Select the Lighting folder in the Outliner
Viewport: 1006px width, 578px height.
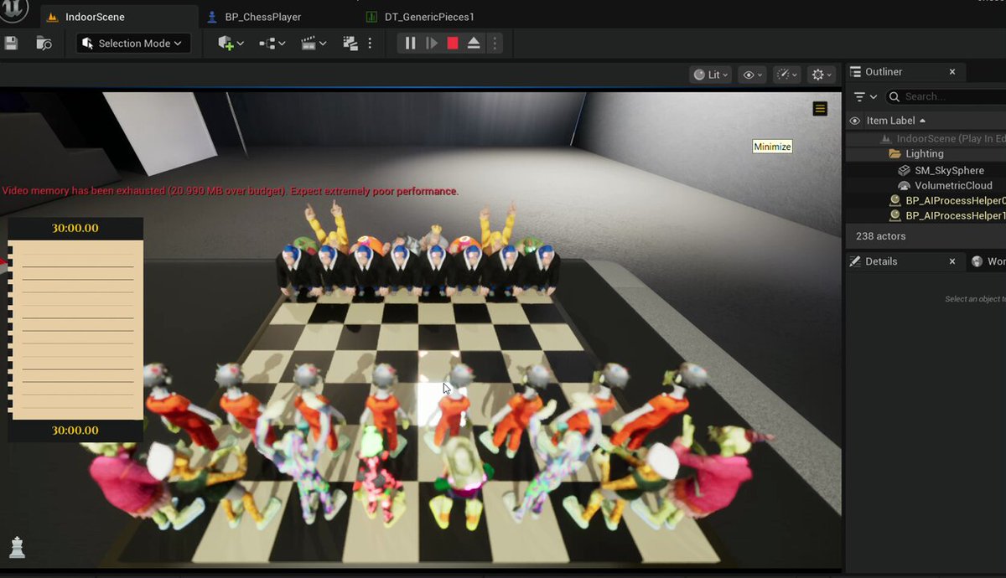(x=926, y=153)
